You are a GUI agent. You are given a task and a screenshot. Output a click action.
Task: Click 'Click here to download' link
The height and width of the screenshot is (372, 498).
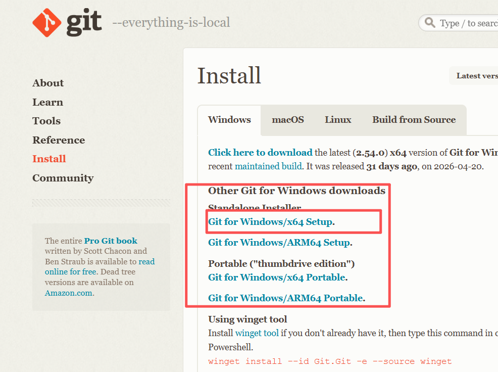click(260, 153)
